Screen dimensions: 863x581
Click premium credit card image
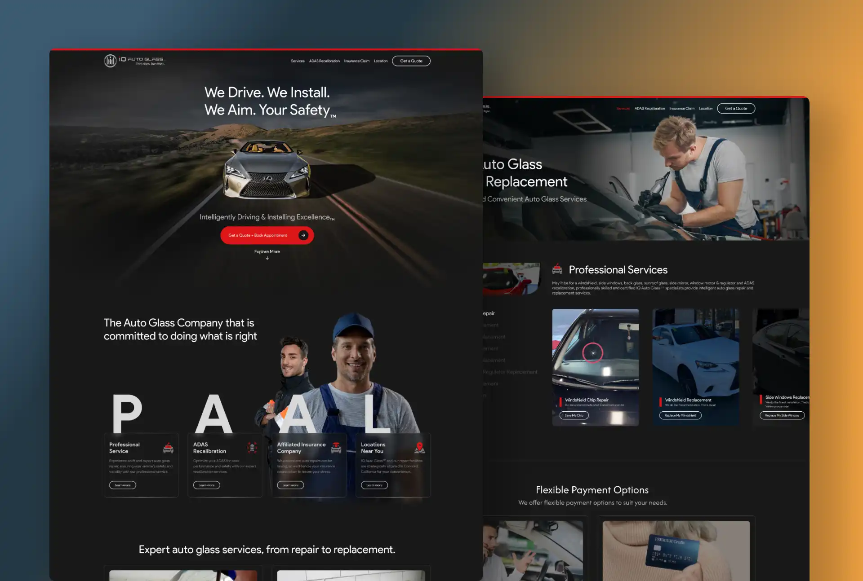[676, 551]
